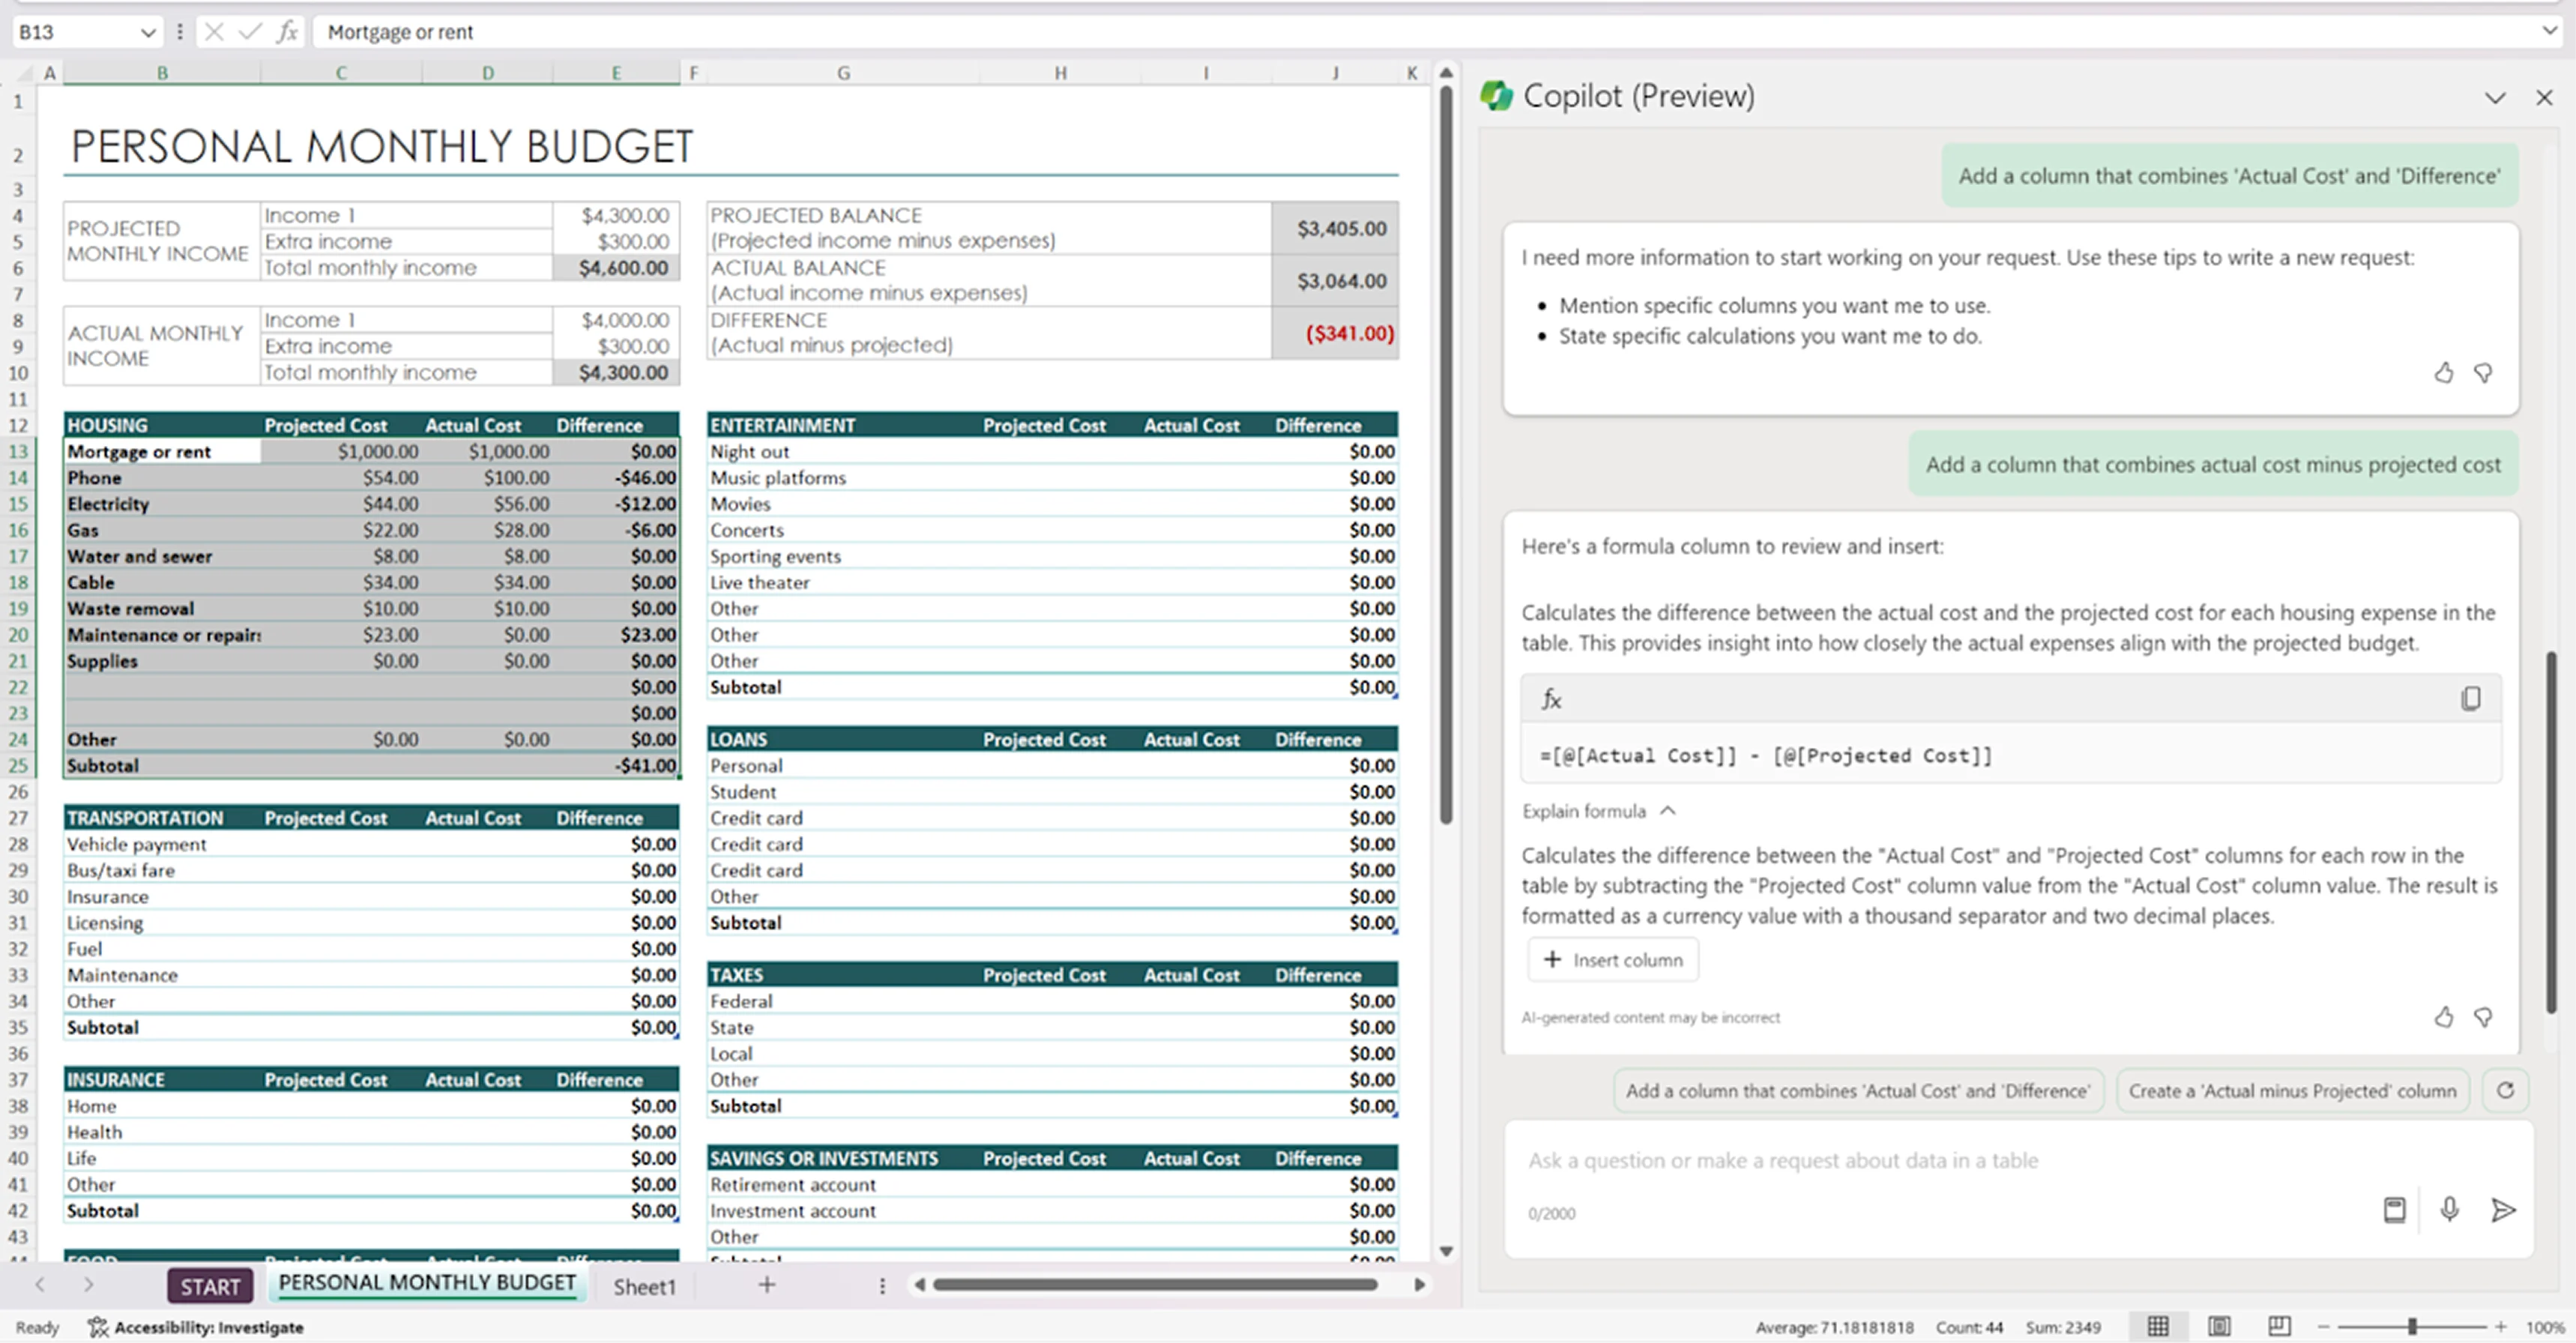This screenshot has width=2576, height=1343.
Task: Click formula bar text Mortgage or rent
Action: point(400,32)
